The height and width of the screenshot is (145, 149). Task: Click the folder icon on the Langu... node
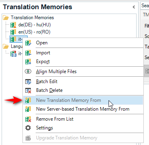(6, 46)
